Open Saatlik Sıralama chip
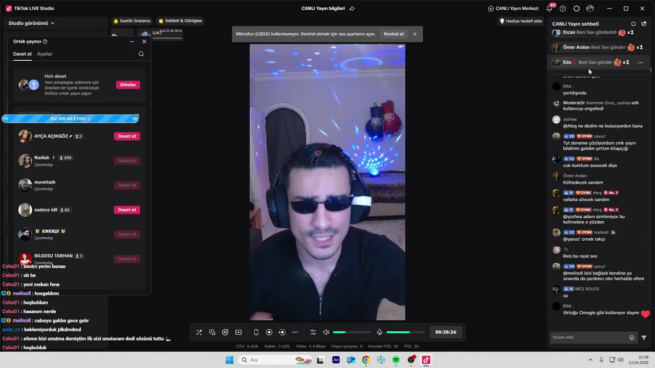This screenshot has height=368, width=655. [x=132, y=21]
